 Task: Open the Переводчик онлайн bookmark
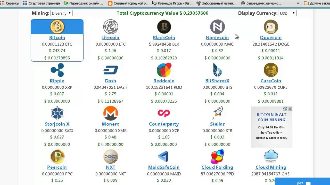pyautogui.click(x=83, y=3)
